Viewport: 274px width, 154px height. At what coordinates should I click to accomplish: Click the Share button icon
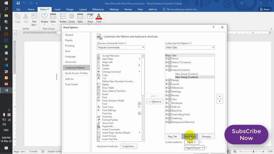pos(265,9)
